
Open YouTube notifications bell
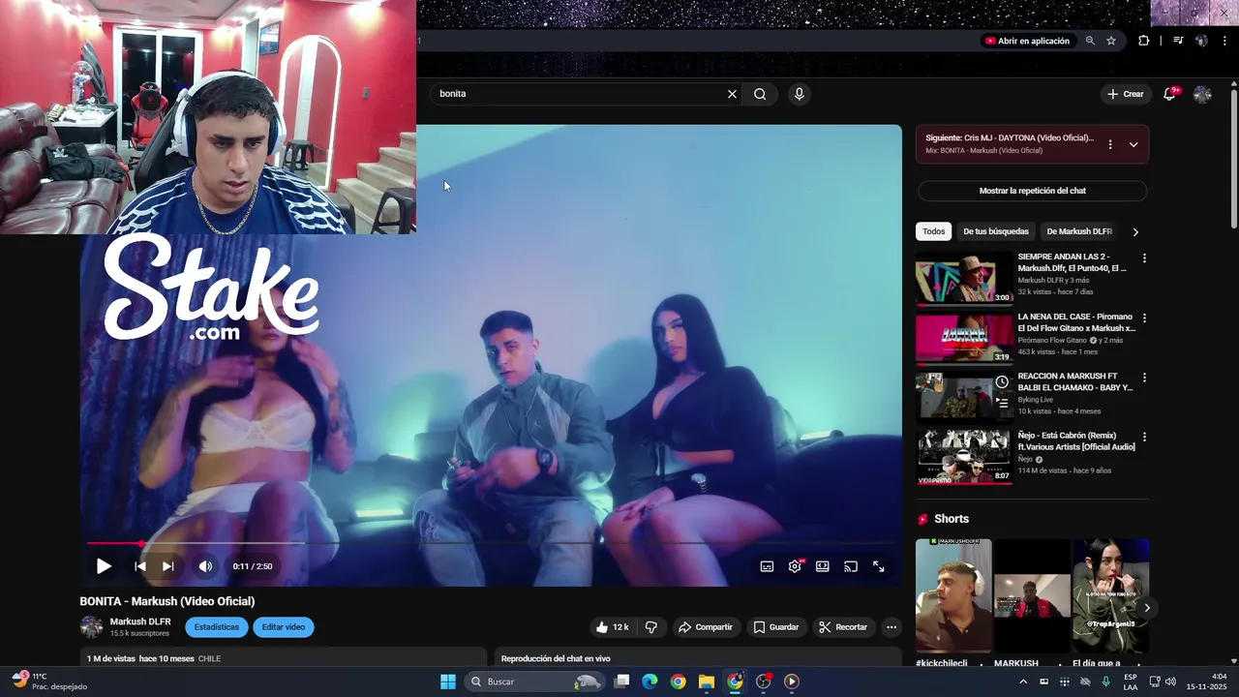click(x=1169, y=94)
